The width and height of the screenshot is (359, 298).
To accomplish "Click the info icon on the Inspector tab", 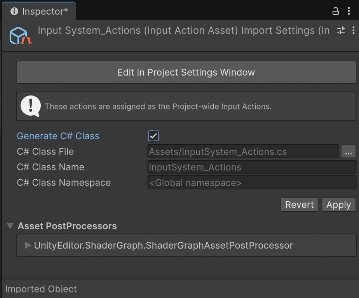I will point(14,11).
